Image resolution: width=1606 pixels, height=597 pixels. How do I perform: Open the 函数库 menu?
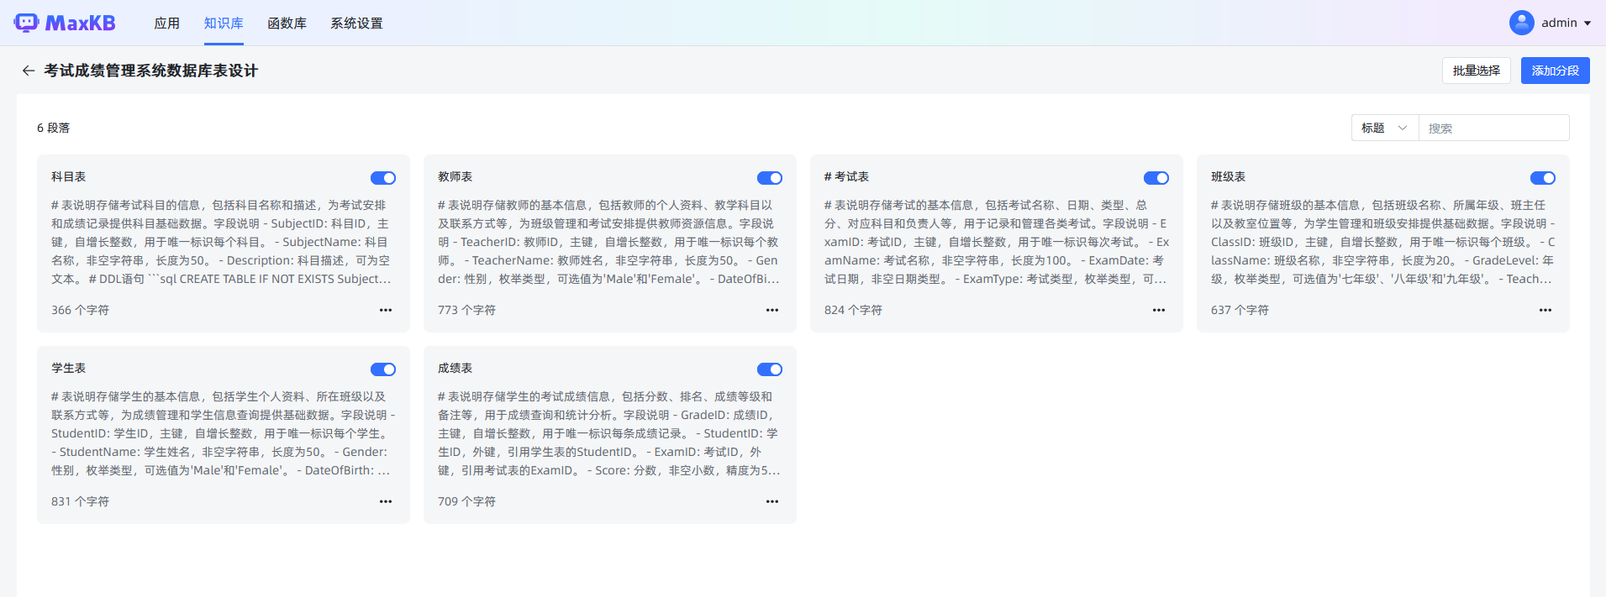pyautogui.click(x=287, y=23)
